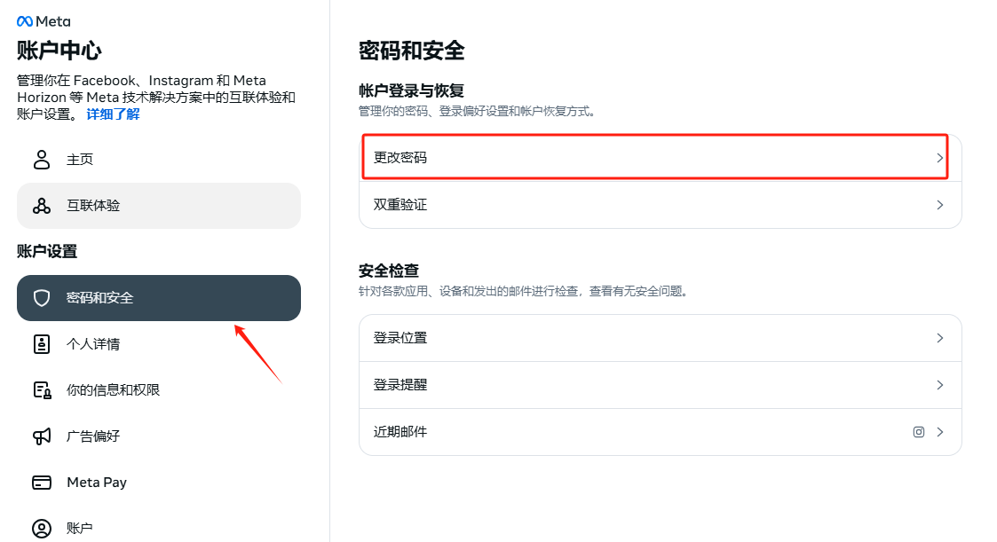This screenshot has width=997, height=542.
Task: Click the Instagram icon in 近期邮件 row
Action: [x=919, y=432]
